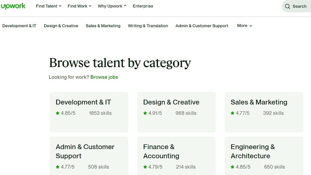Click the star rating on Finance & Accounting card
Viewport: 311px width, 175px height.
[153, 167]
